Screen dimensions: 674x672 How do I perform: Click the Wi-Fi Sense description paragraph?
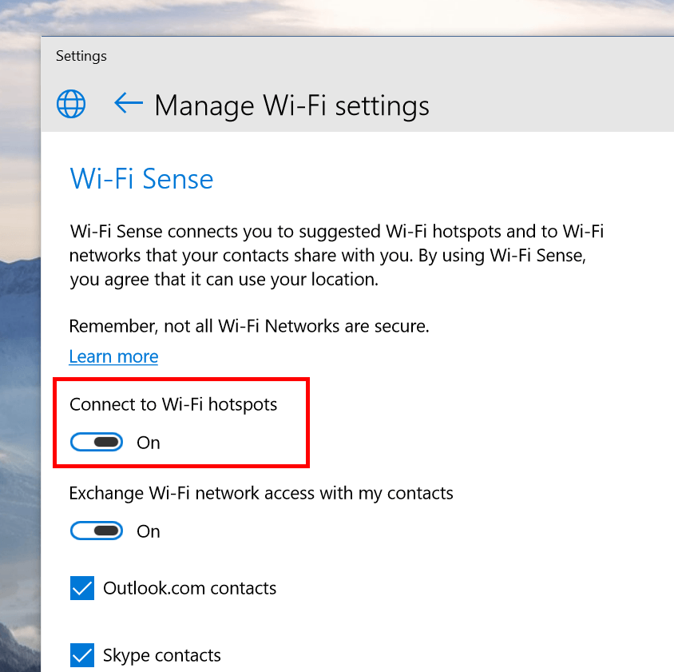(x=336, y=256)
